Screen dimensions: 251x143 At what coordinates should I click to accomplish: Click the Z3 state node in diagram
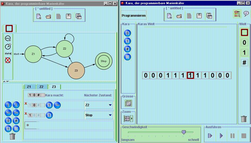click(x=76, y=70)
